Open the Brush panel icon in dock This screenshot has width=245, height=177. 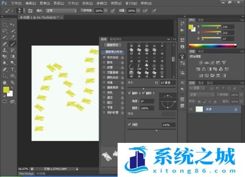click(x=182, y=57)
